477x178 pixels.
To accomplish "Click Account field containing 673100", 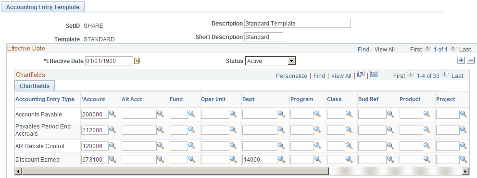I will (95, 159).
